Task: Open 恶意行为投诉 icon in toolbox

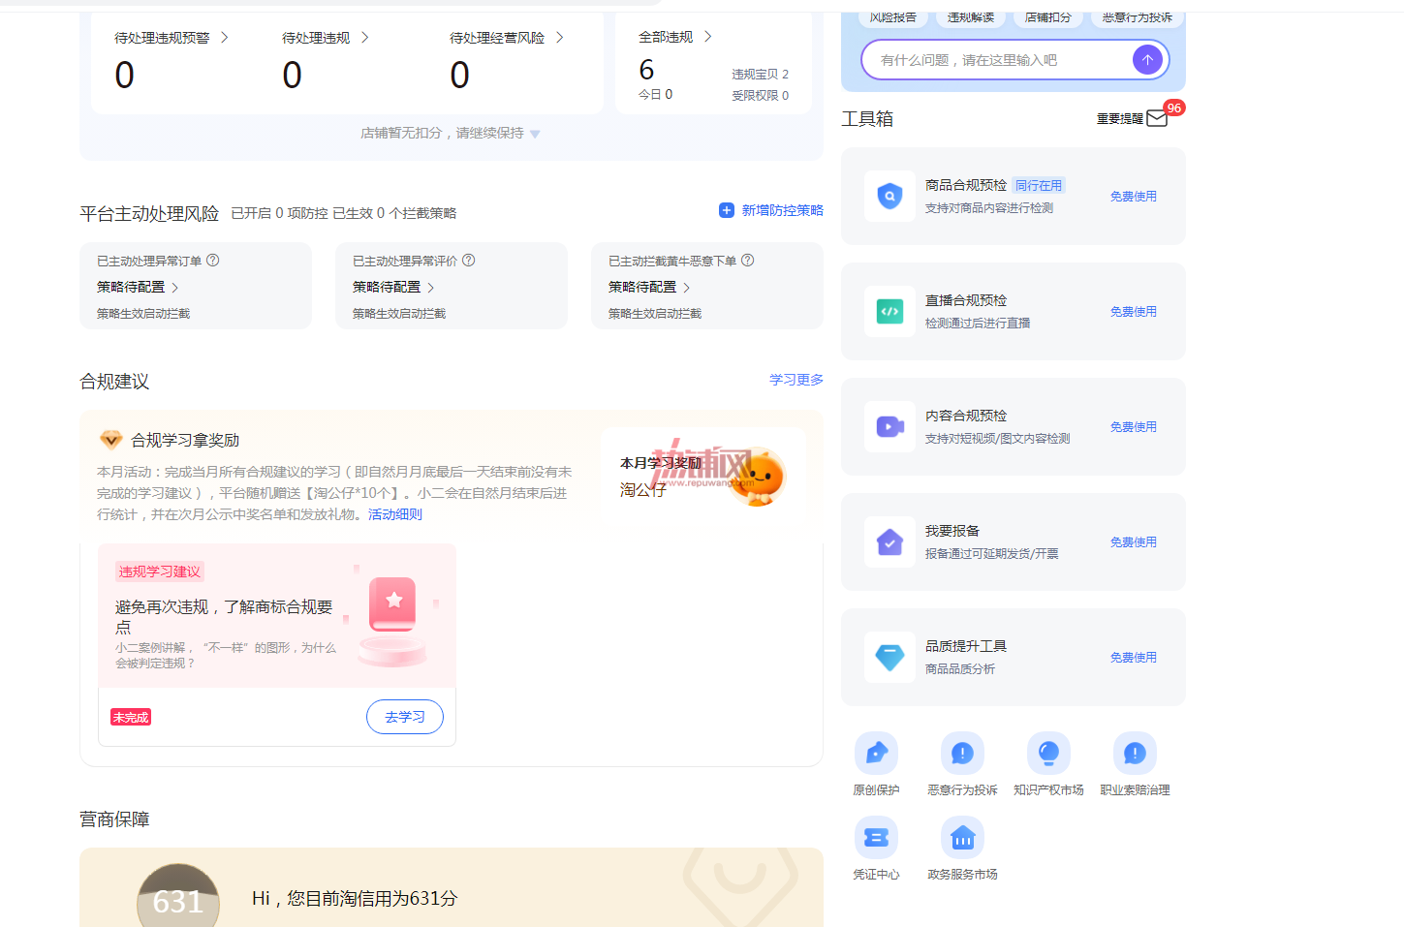Action: point(962,753)
